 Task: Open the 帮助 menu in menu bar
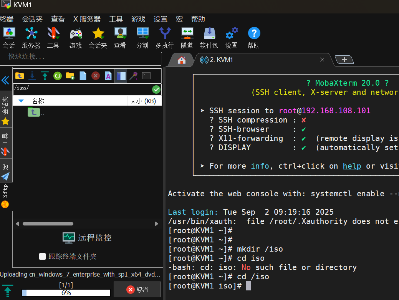click(x=198, y=19)
